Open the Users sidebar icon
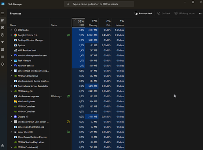The width and height of the screenshot is (203, 150). coord(2,49)
